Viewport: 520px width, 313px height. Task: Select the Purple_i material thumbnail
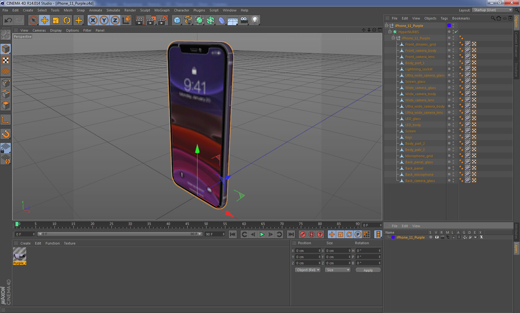(19, 254)
